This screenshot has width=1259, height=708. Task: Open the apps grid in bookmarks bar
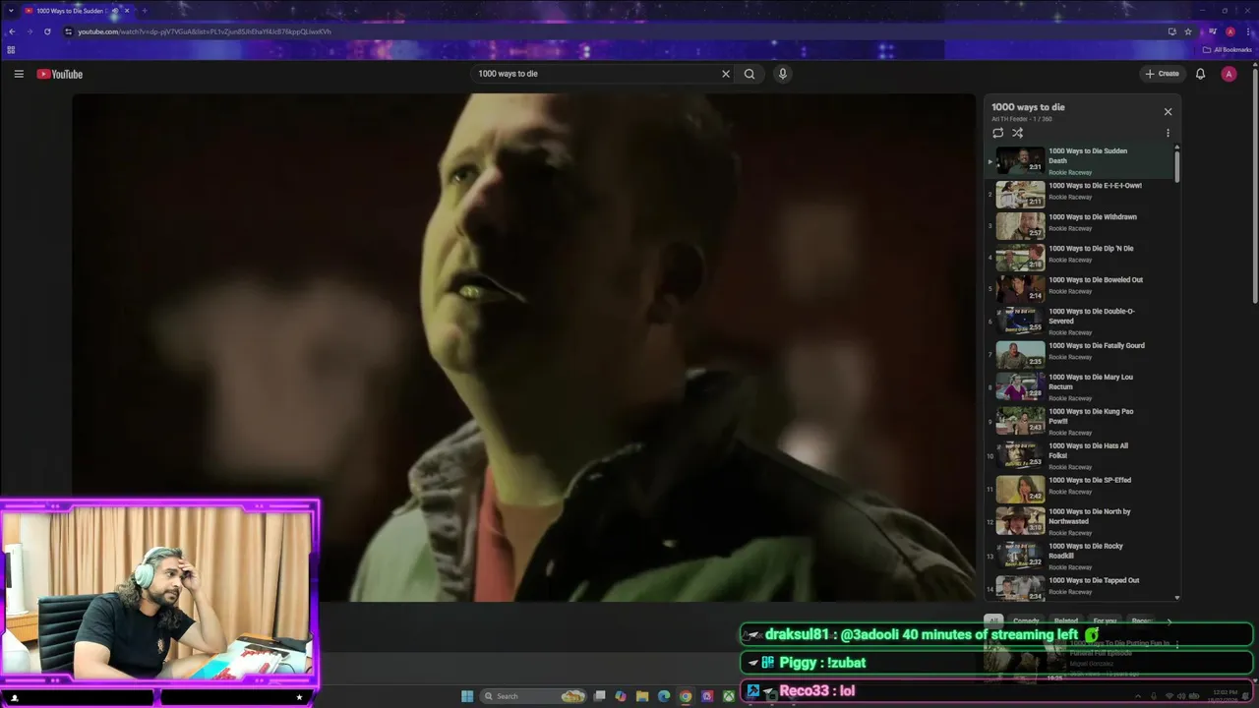[11, 49]
